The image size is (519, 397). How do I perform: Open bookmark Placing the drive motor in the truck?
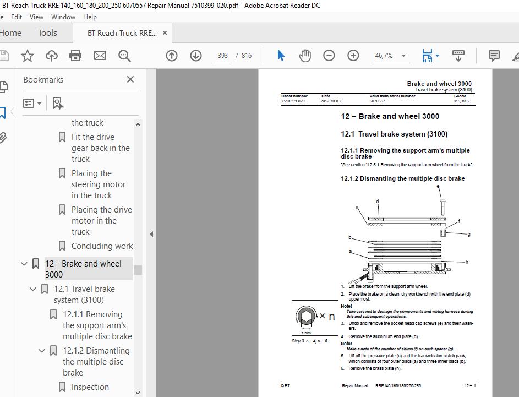click(102, 221)
